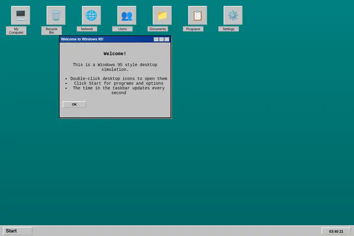Click OK in the Welcome dialog
354x236 pixels.
(x=74, y=104)
